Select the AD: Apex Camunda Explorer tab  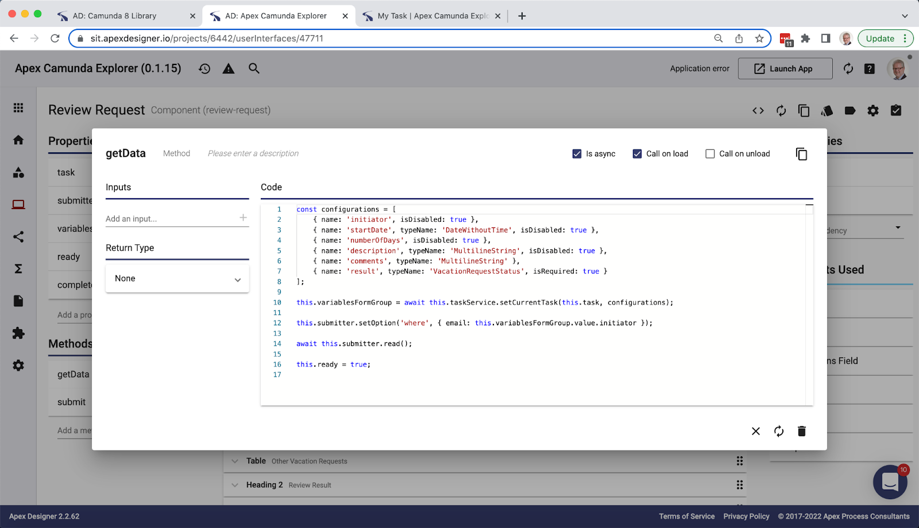pos(279,16)
